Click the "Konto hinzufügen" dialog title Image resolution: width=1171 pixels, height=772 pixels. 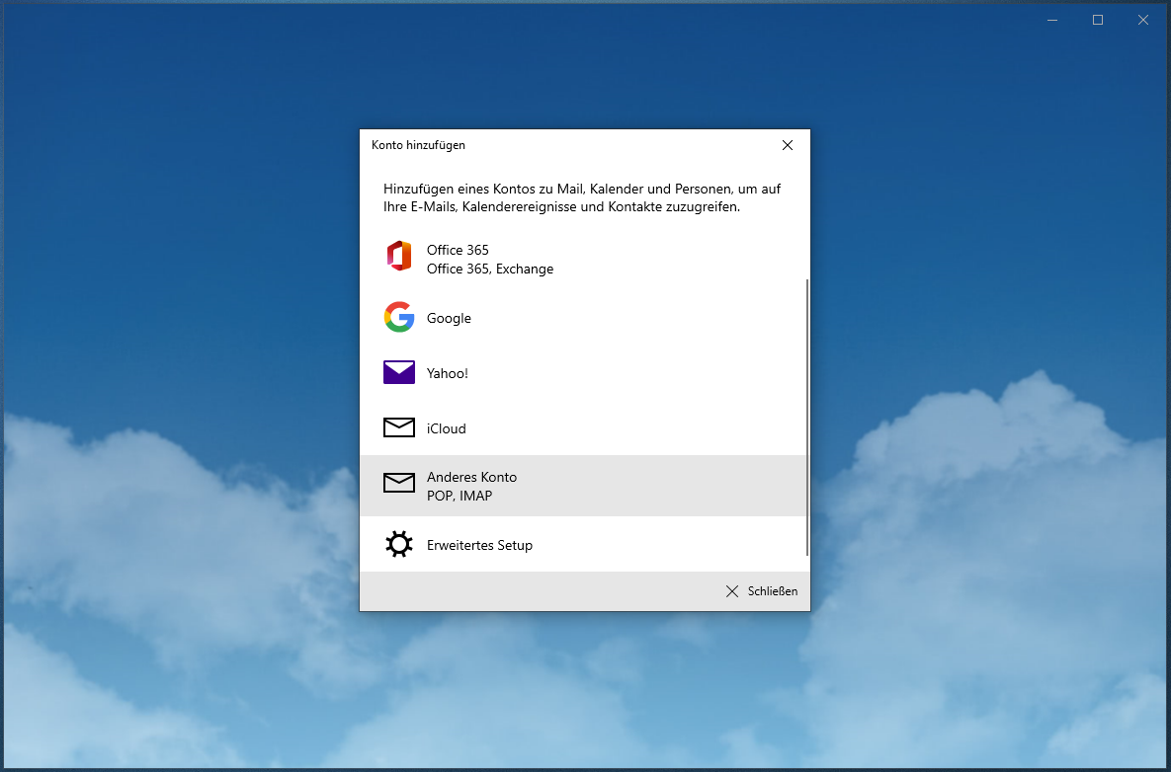point(418,145)
